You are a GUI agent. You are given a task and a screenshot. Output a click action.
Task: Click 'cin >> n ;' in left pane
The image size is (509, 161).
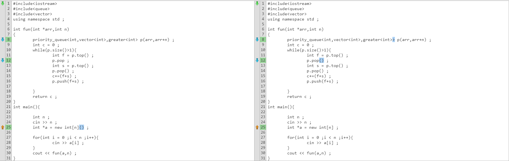45,122
